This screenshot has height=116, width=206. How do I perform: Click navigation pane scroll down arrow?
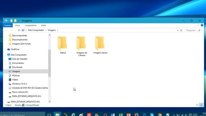pyautogui.click(x=50, y=102)
